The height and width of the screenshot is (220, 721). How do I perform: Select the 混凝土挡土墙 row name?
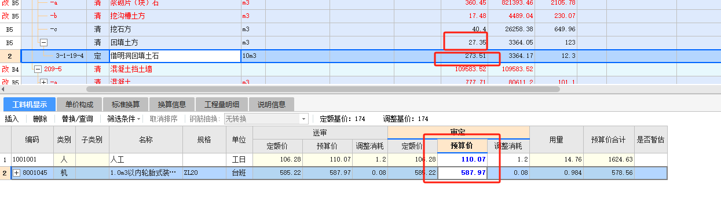point(131,69)
